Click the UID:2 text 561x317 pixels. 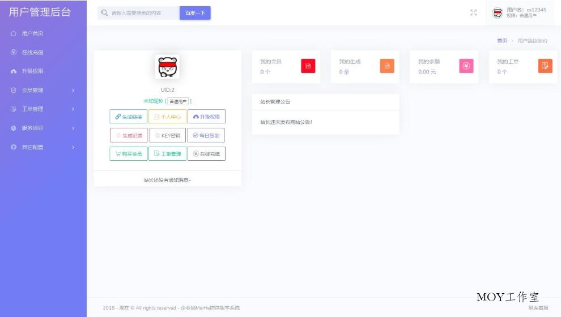point(167,89)
